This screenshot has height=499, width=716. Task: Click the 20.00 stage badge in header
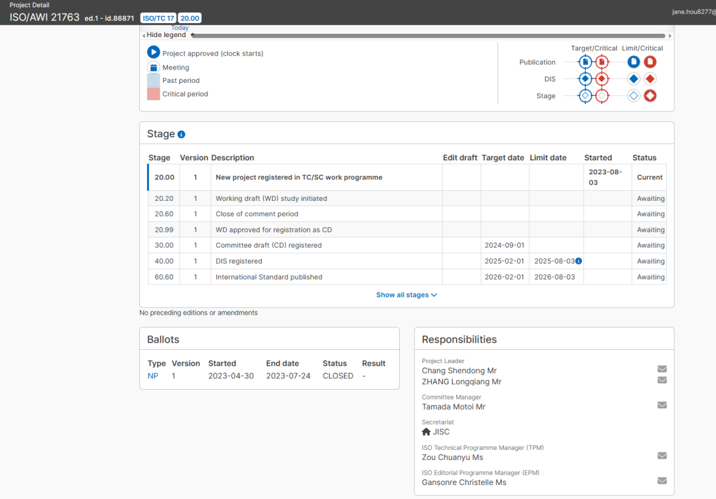click(x=190, y=18)
